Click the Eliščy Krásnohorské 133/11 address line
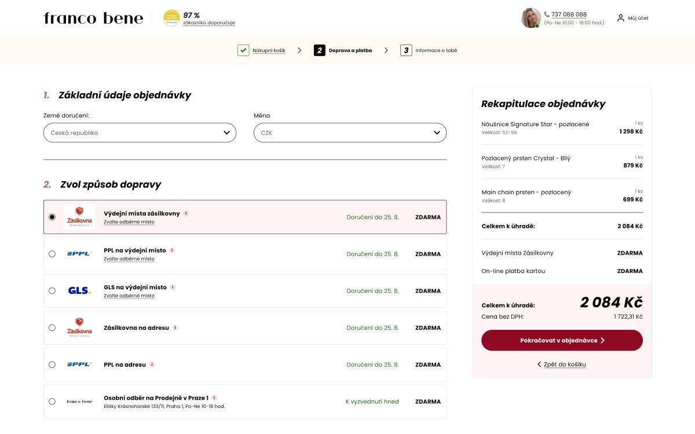This screenshot has height=434, width=695. pyautogui.click(x=164, y=406)
